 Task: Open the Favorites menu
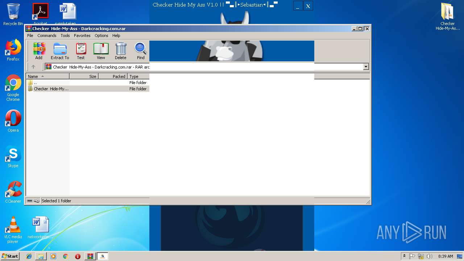click(x=82, y=36)
